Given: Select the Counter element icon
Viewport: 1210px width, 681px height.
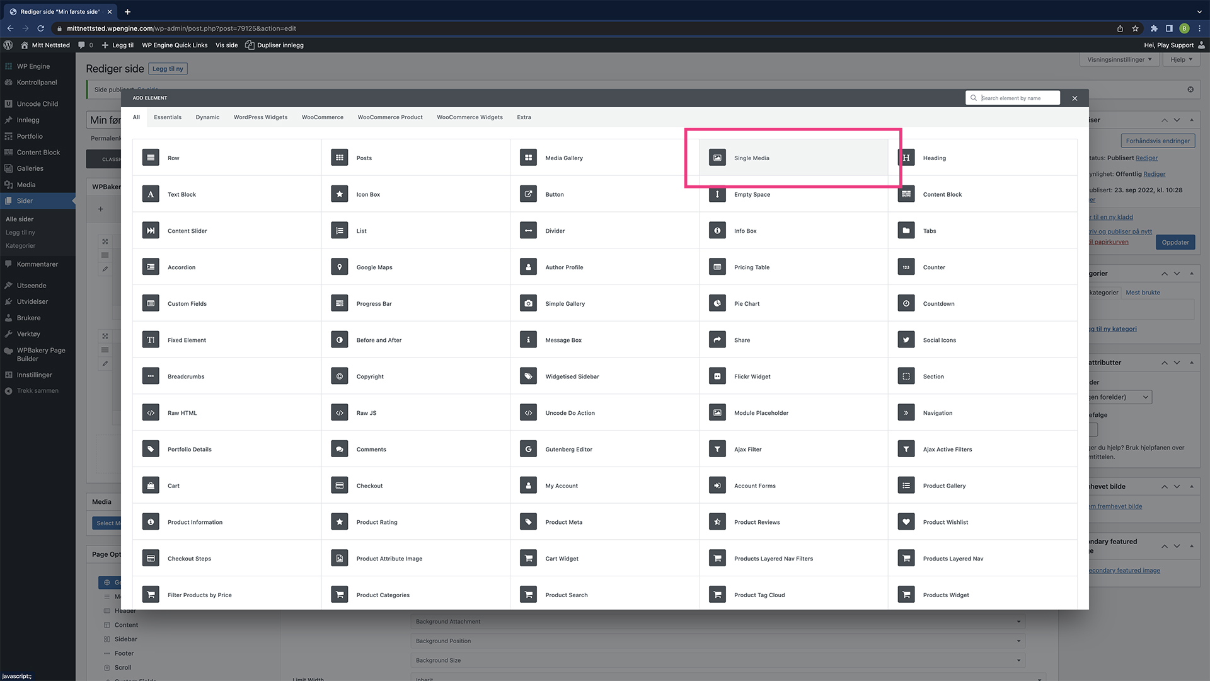Looking at the screenshot, I should 906,267.
